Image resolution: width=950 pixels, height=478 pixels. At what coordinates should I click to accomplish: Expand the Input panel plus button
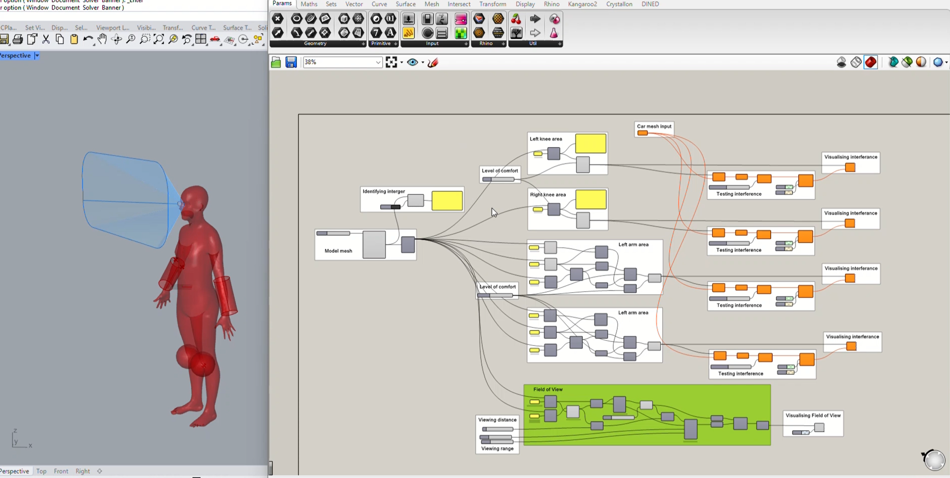466,44
